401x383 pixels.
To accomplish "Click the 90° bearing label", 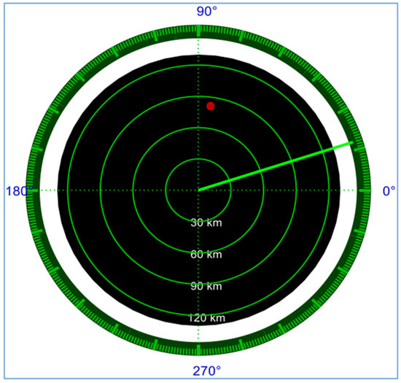I will 206,12.
